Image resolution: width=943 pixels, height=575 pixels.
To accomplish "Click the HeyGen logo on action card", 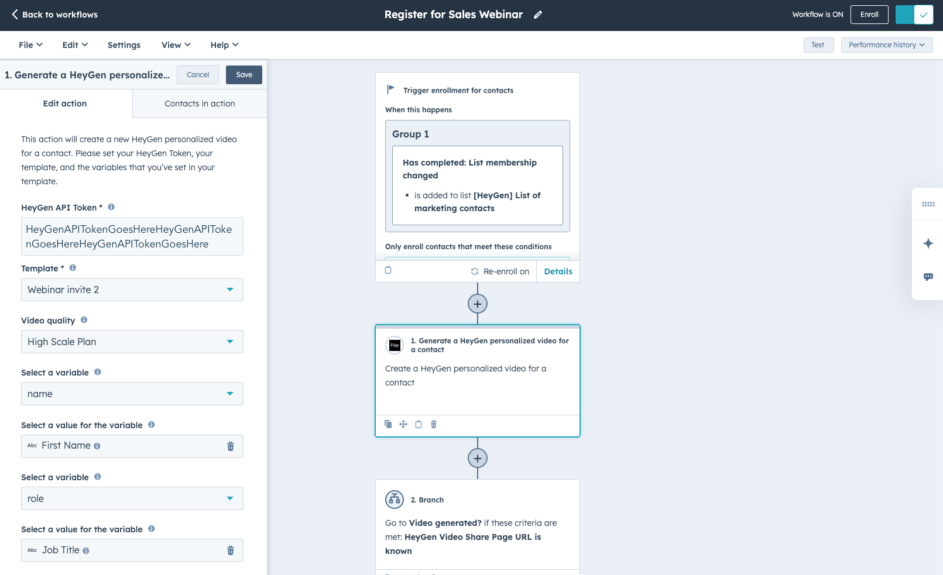I will [x=395, y=345].
